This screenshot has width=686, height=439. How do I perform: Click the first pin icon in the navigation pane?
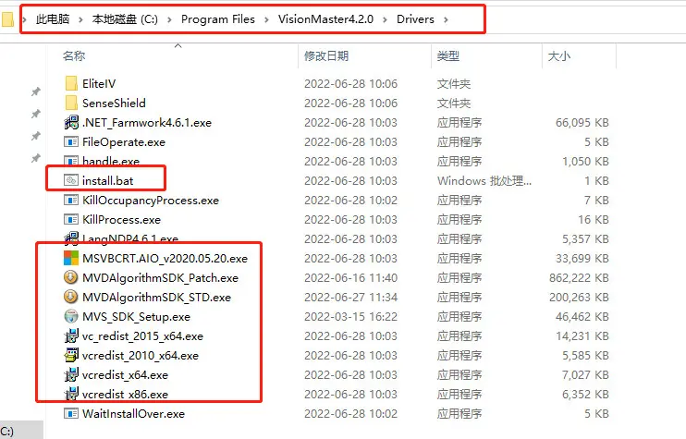[x=36, y=91]
